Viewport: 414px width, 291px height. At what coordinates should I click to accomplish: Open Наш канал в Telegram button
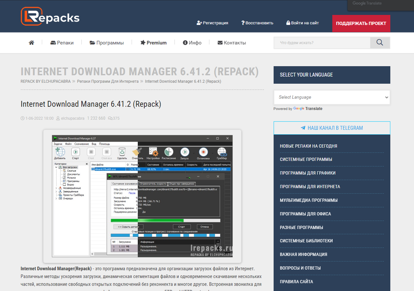tap(332, 128)
